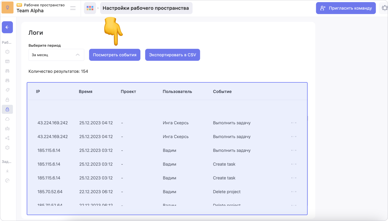
Task: Open the cloud icon in sidebar
Action: (x=7, y=119)
